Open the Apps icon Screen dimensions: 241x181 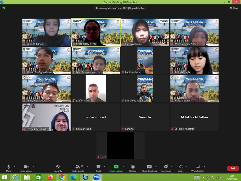point(181,168)
